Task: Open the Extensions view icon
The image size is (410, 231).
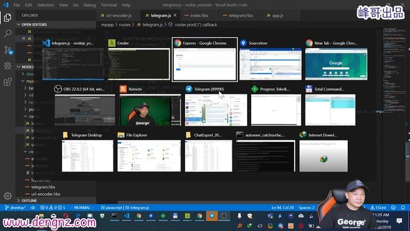Action: pyautogui.click(x=8, y=82)
